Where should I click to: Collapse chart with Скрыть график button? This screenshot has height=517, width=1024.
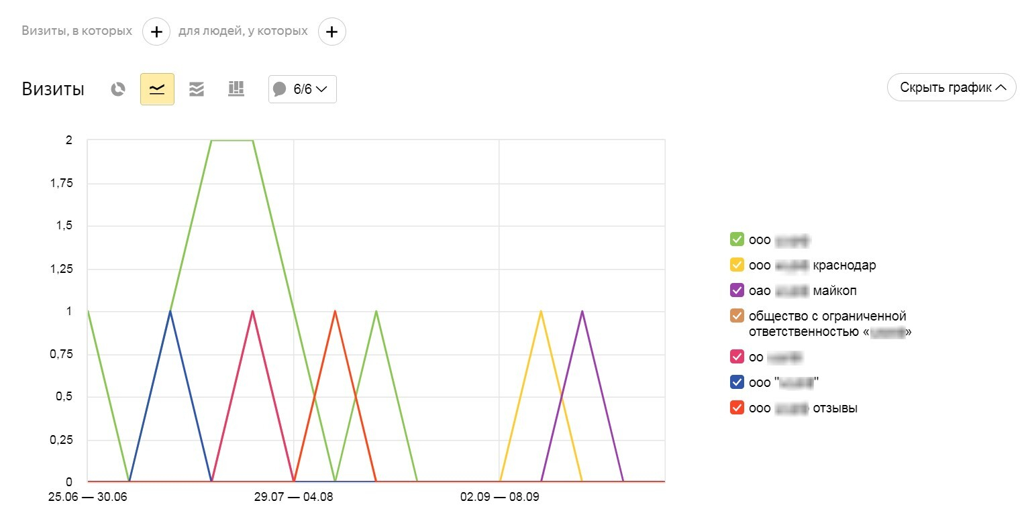point(951,87)
